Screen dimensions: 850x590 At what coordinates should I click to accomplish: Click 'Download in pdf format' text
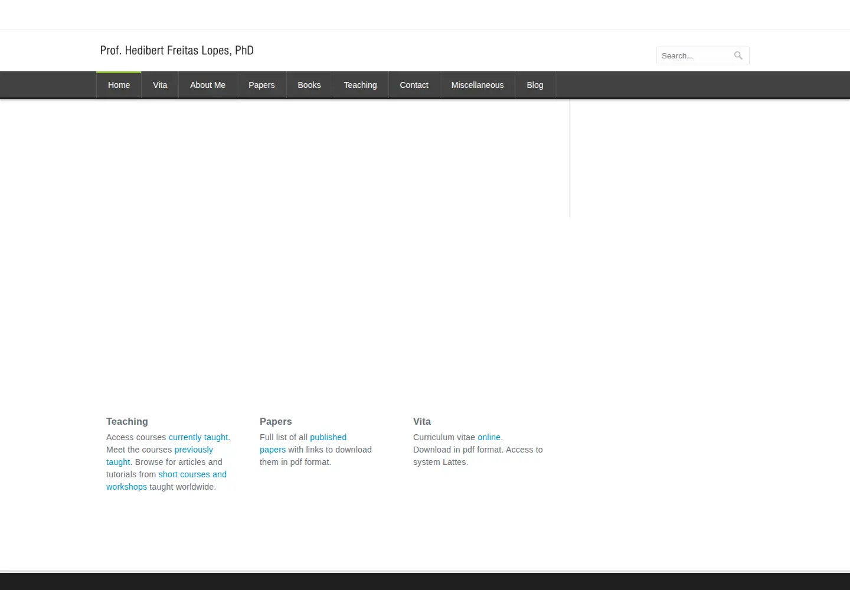458,450
